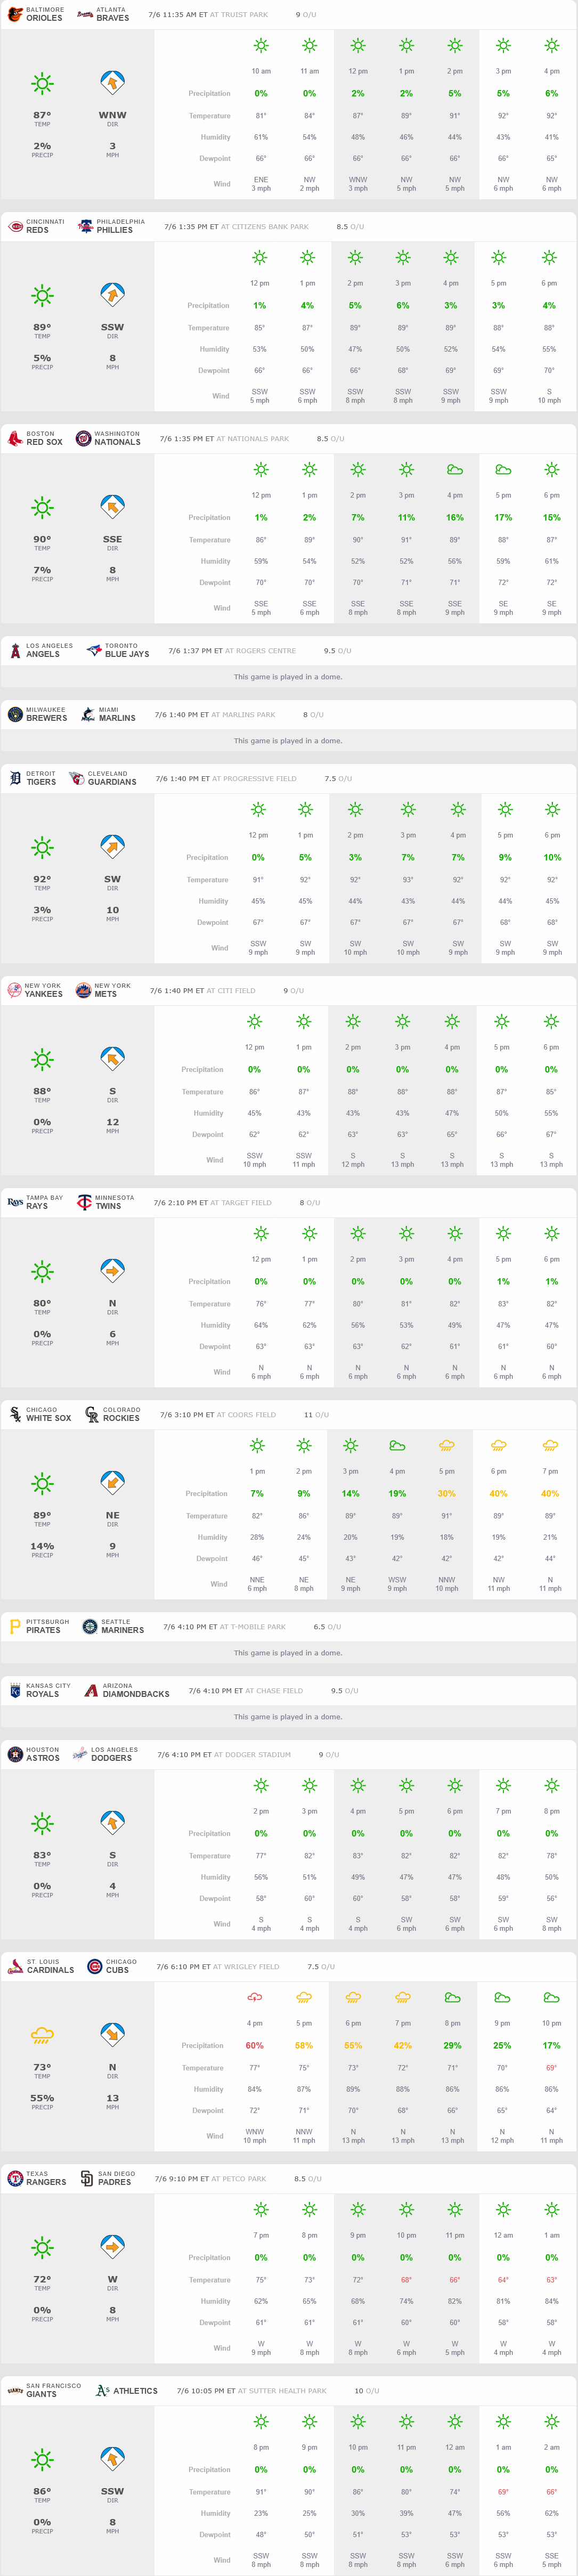578x2576 pixels.
Task: Click the 5 pm rain icon in White Sox-Rockies forecast
Action: pos(447,1445)
